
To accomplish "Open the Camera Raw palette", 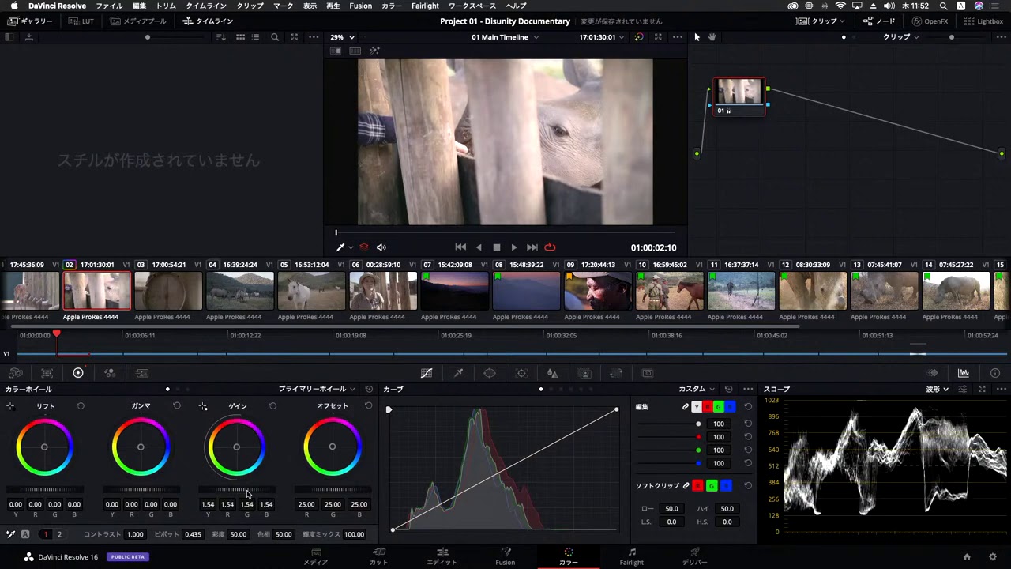I will (16, 373).
